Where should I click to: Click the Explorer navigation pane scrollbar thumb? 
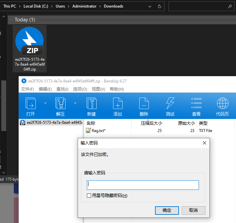click(4, 106)
